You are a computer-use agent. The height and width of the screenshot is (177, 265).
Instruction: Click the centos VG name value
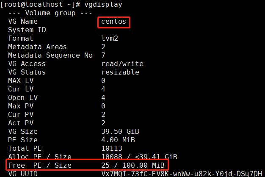(113, 22)
